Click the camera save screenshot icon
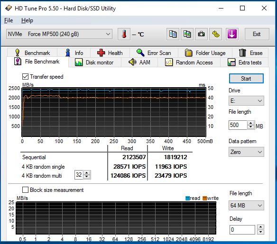Viewport: 277px width, 244px height. 201,34
